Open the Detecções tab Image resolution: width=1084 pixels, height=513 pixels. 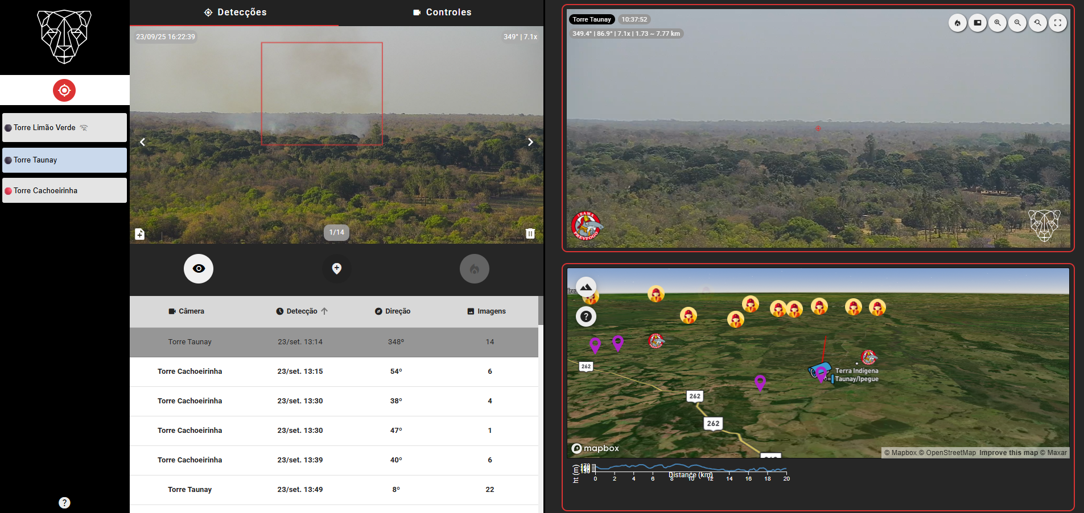coord(234,12)
